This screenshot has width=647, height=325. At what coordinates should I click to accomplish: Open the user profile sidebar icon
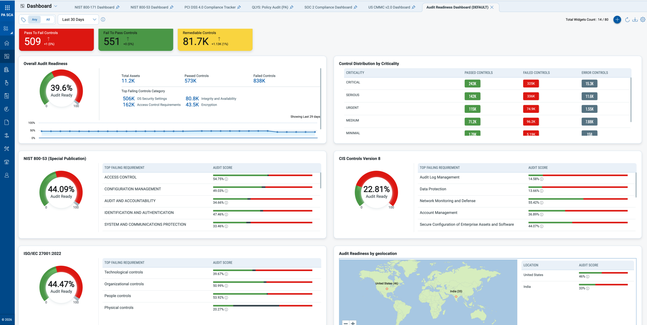pos(7,175)
